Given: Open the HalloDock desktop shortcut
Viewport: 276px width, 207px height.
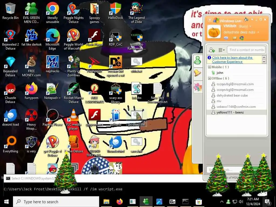Looking at the screenshot, I should (115, 11).
